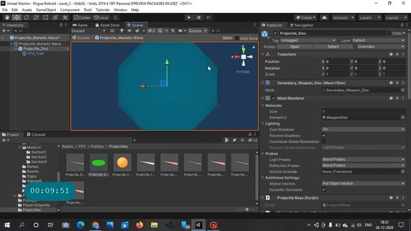This screenshot has height=231, width=411.
Task: Collapse Transform component foldout
Action: coord(263,54)
